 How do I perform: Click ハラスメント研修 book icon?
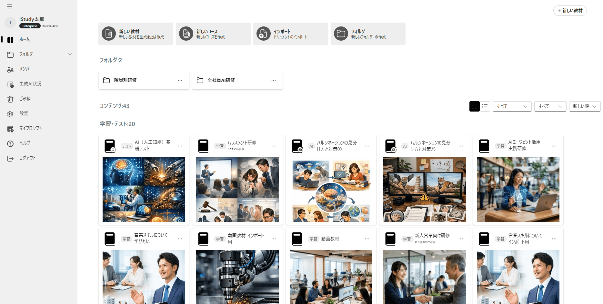[x=203, y=146]
